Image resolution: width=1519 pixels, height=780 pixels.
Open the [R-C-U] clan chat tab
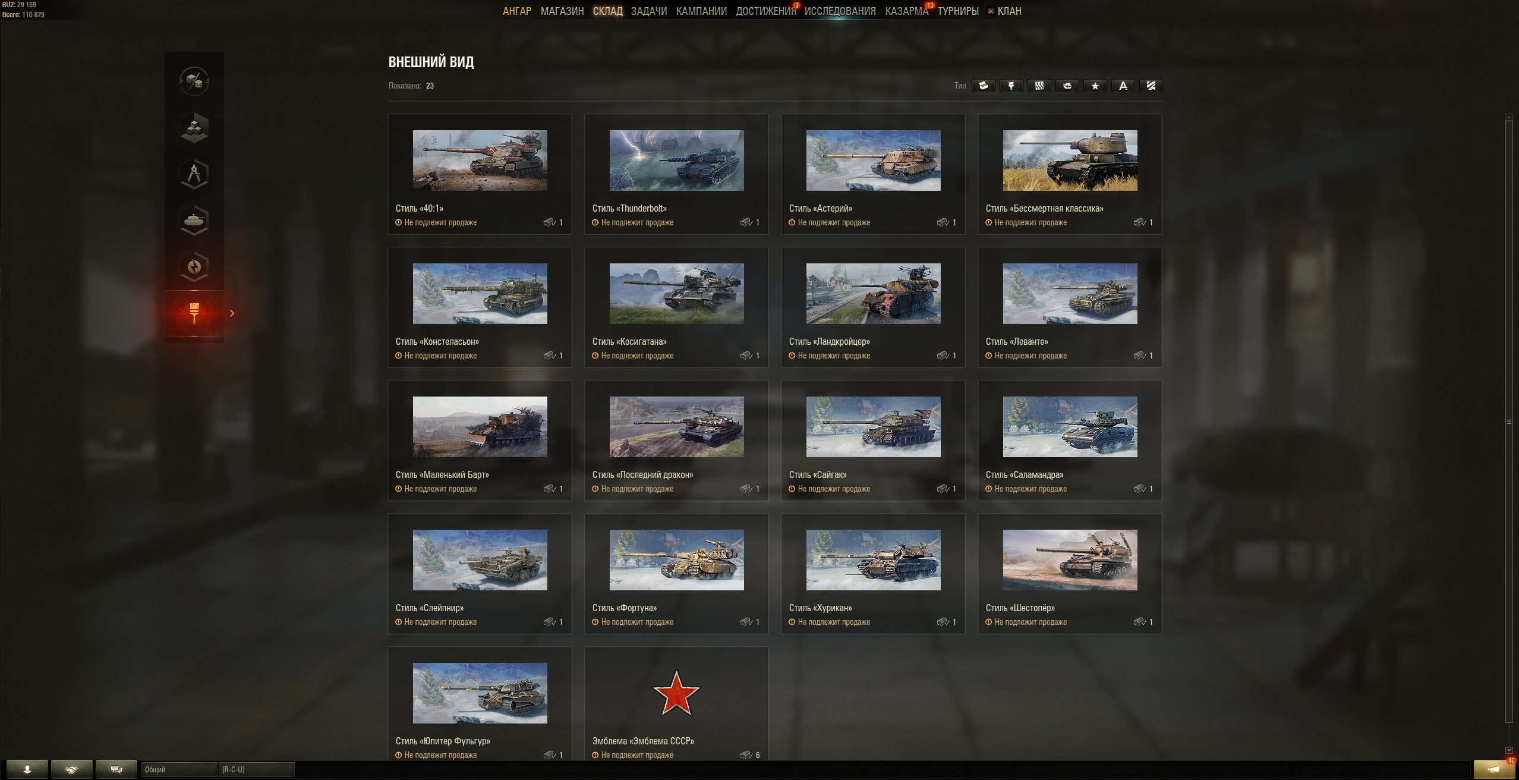(x=256, y=769)
